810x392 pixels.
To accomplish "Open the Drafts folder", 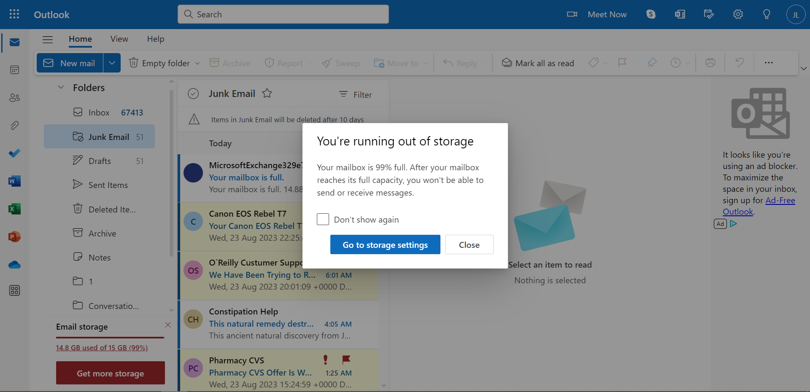I will click(x=99, y=161).
